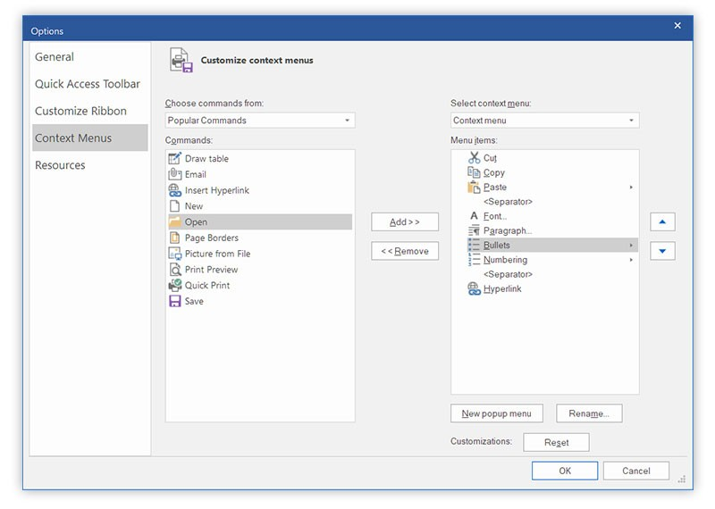The image size is (715, 509).
Task: Move item down with the down arrow button
Action: [x=662, y=251]
